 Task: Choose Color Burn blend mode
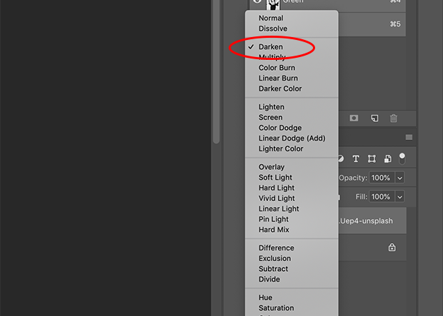coord(292,68)
